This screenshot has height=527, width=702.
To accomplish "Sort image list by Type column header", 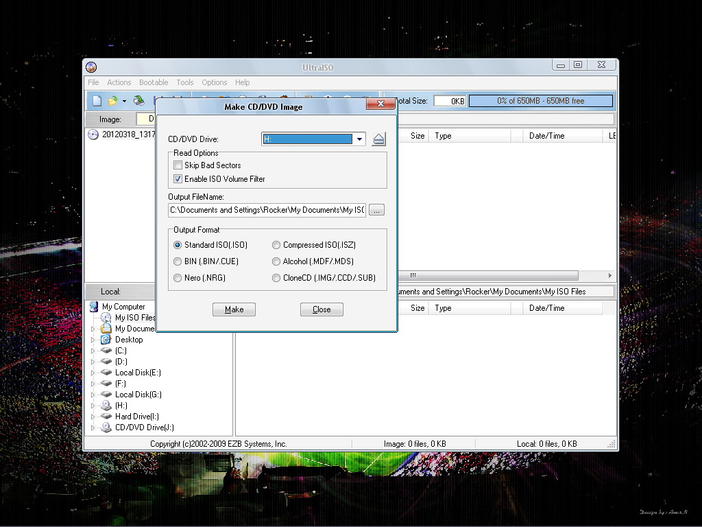I will click(470, 136).
